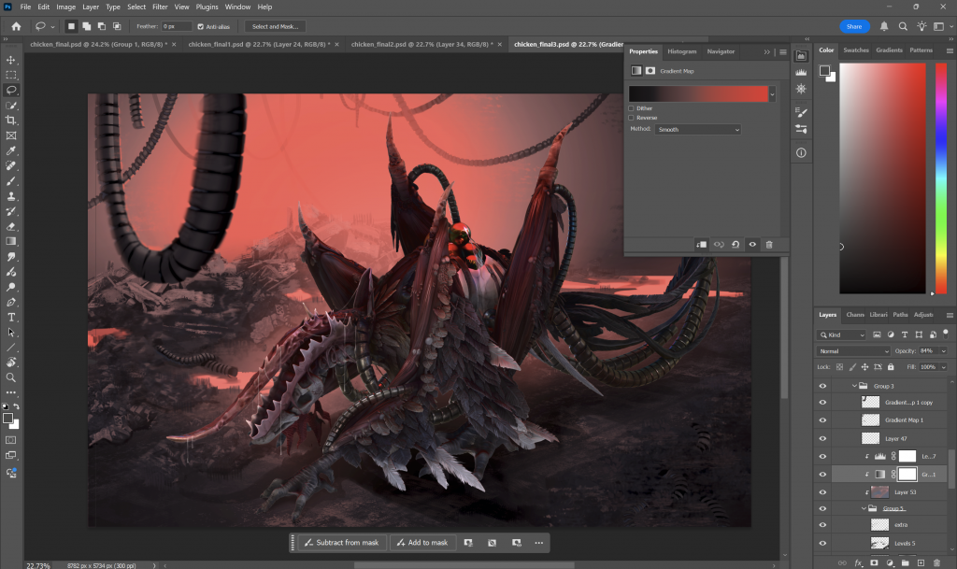Image resolution: width=957 pixels, height=569 pixels.
Task: Toggle adjustment visibility eye in Properties panel
Action: click(x=752, y=245)
